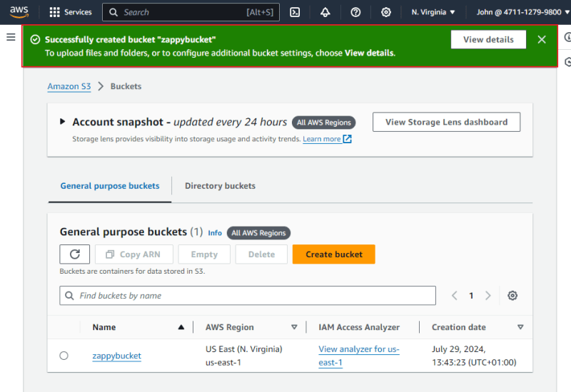Open the Services grid menu

[x=71, y=12]
